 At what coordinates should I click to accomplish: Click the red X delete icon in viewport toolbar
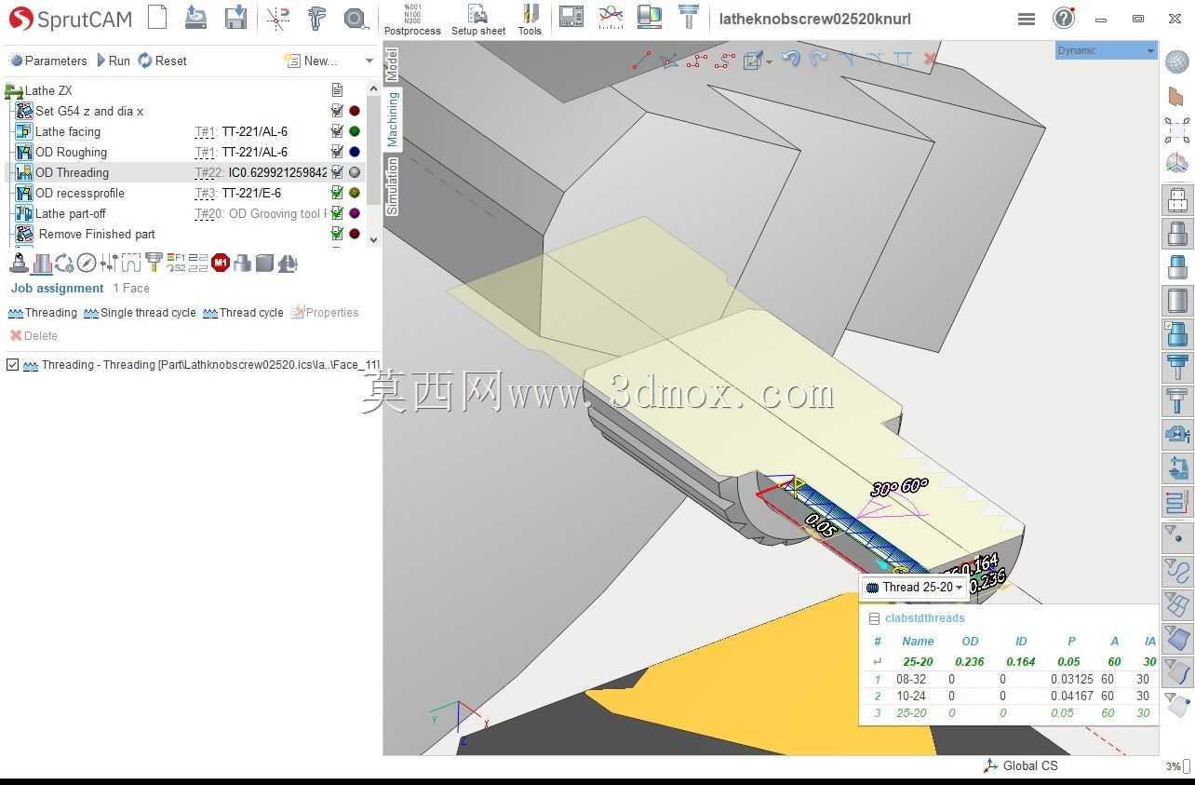[930, 60]
